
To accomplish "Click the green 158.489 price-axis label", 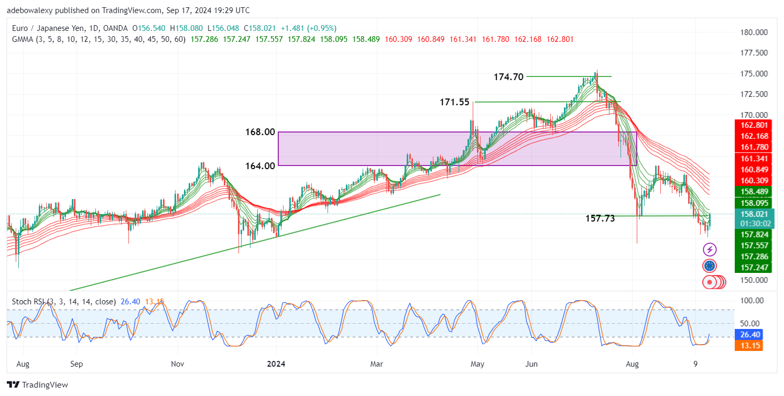I will click(753, 192).
